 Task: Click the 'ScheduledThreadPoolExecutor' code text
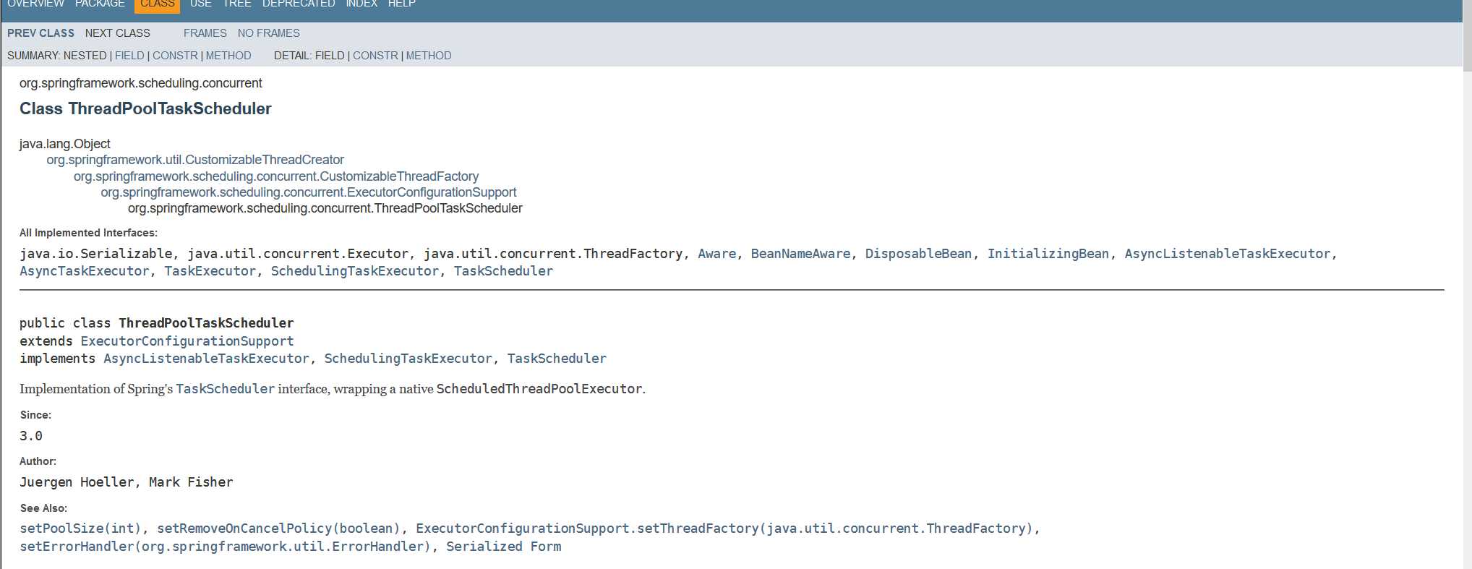pyautogui.click(x=539, y=389)
